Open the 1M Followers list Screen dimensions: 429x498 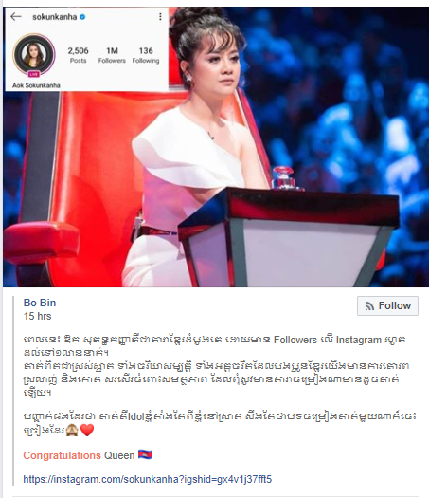[x=112, y=55]
